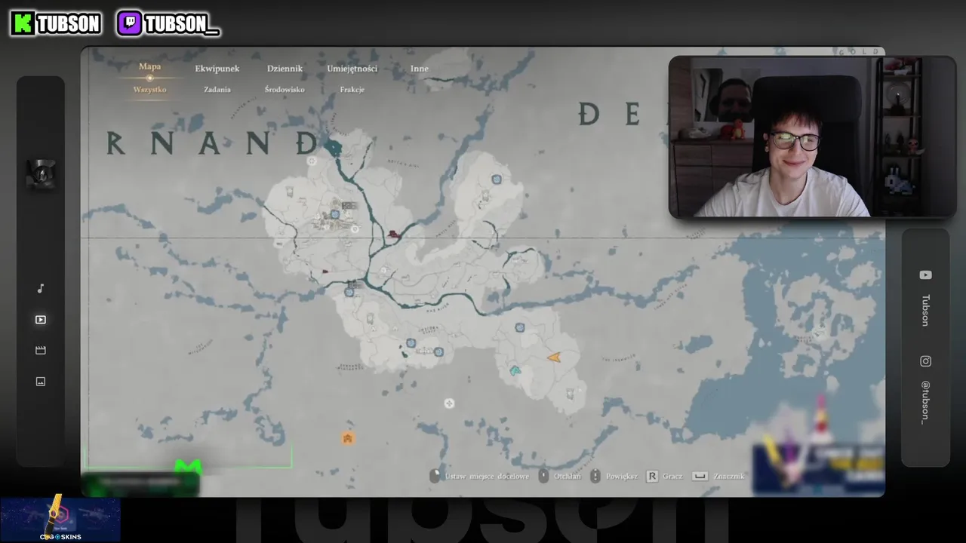Open the CSGOSkins ad banner

[60, 520]
